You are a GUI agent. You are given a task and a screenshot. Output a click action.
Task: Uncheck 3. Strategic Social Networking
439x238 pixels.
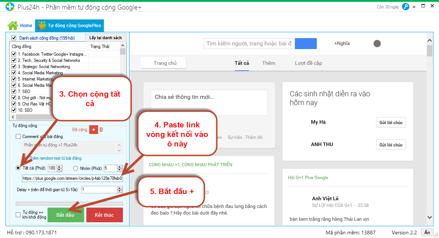point(14,67)
